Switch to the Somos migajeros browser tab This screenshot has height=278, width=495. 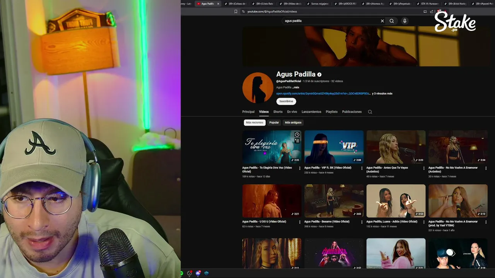tap(318, 4)
